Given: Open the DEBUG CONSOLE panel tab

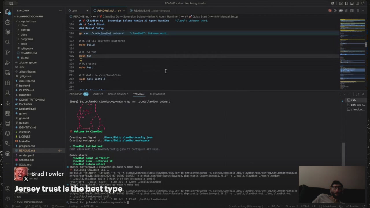Looking at the screenshot, I should [118, 94].
